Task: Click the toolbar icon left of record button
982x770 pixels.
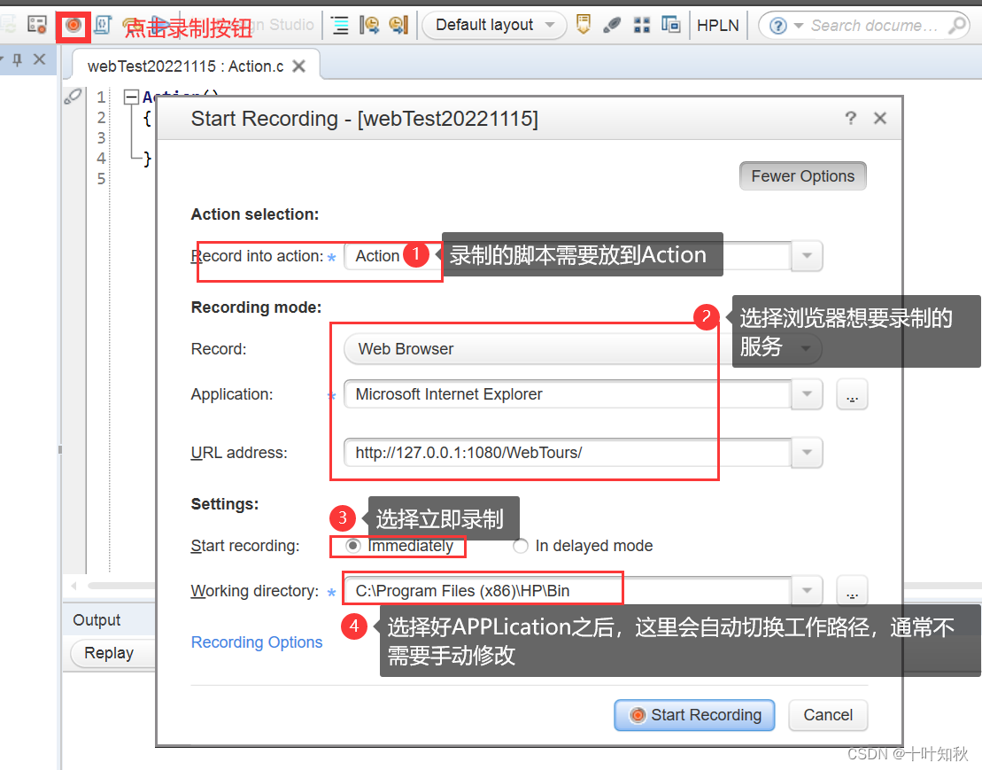Action: pos(37,25)
